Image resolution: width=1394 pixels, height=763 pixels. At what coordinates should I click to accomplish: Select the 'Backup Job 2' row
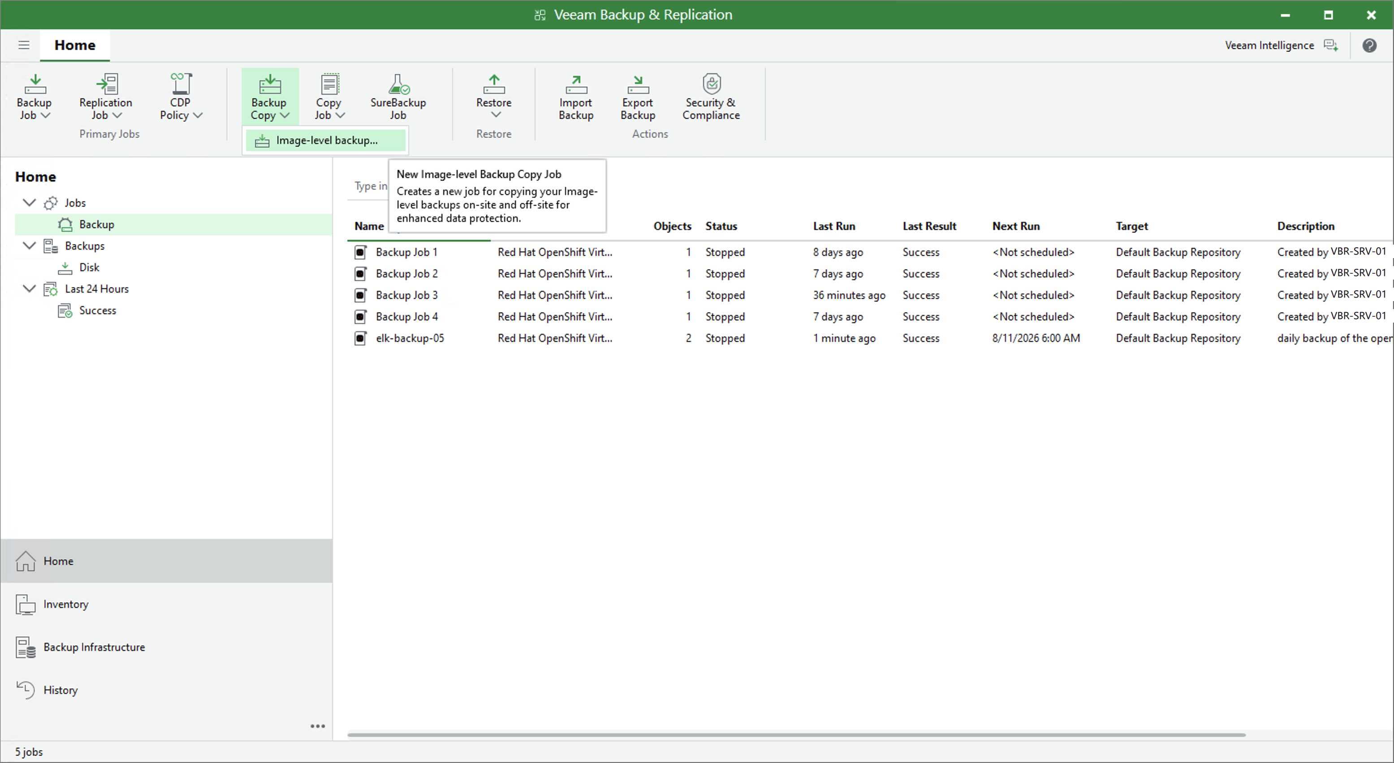pyautogui.click(x=870, y=274)
